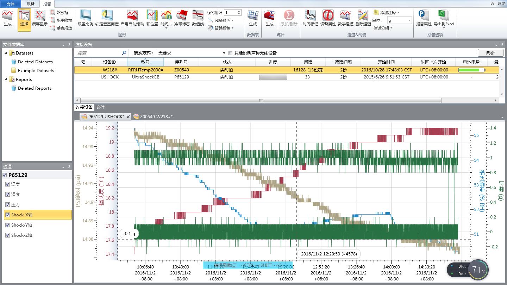Enable auto scroll with 启用自动滚动 icon
Viewport: 507px width, 285px height.
tap(132, 16)
